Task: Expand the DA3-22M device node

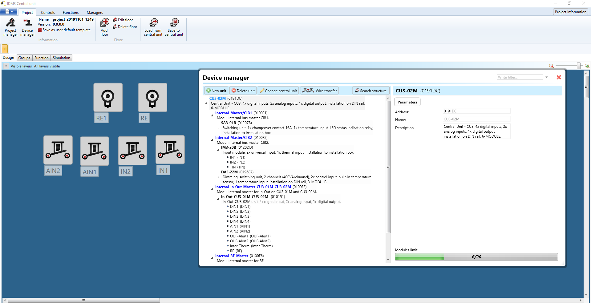Action: click(218, 177)
